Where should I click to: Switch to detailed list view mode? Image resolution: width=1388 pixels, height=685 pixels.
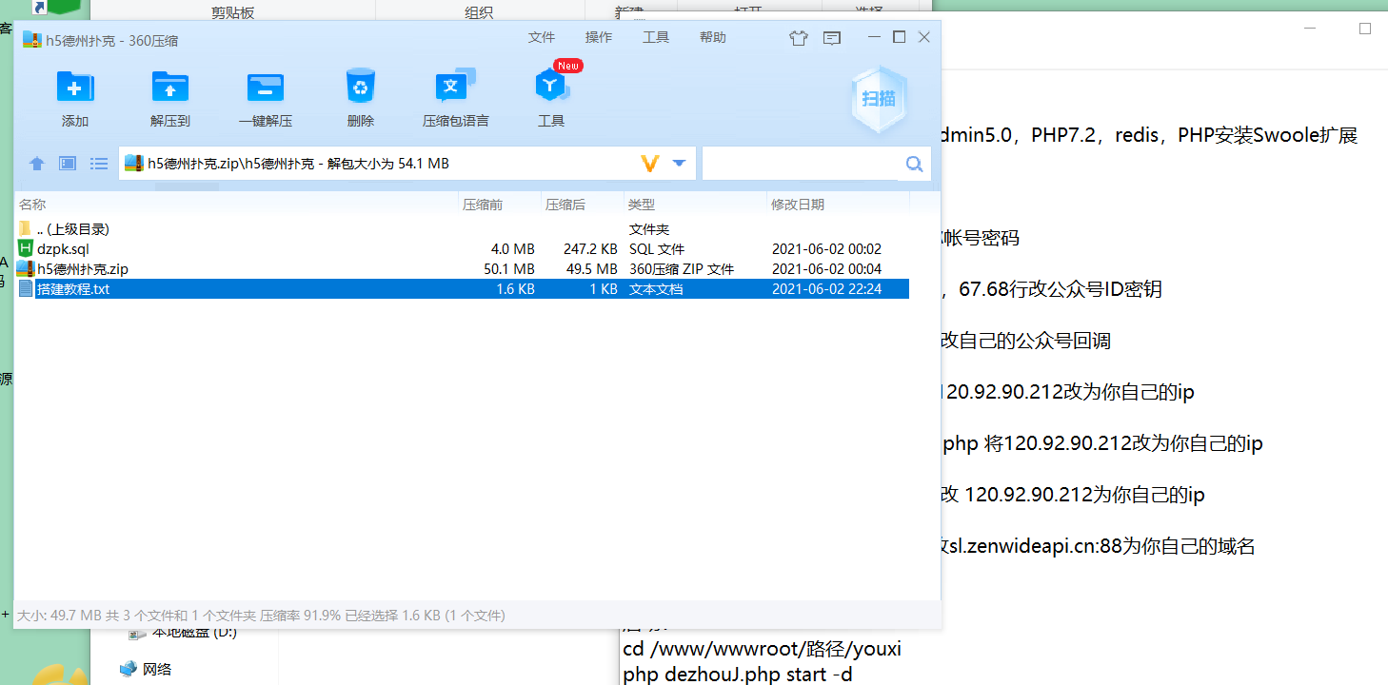(98, 163)
